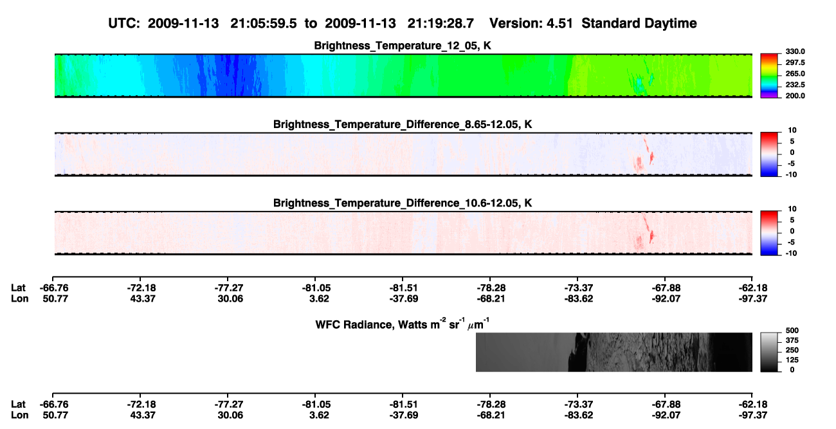The image size is (836, 429).
Task: Click the 'Brightness_Temperature_Difference_10.6-12.05, K' title
Action: point(403,203)
